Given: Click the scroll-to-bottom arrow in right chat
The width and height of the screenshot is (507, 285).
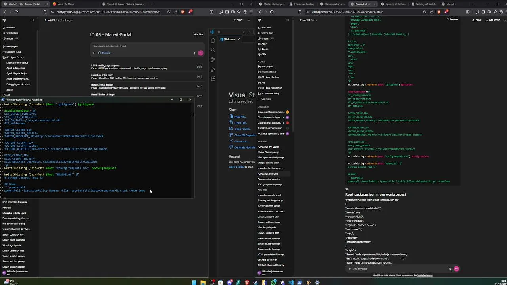Looking at the screenshot, I should [403, 259].
